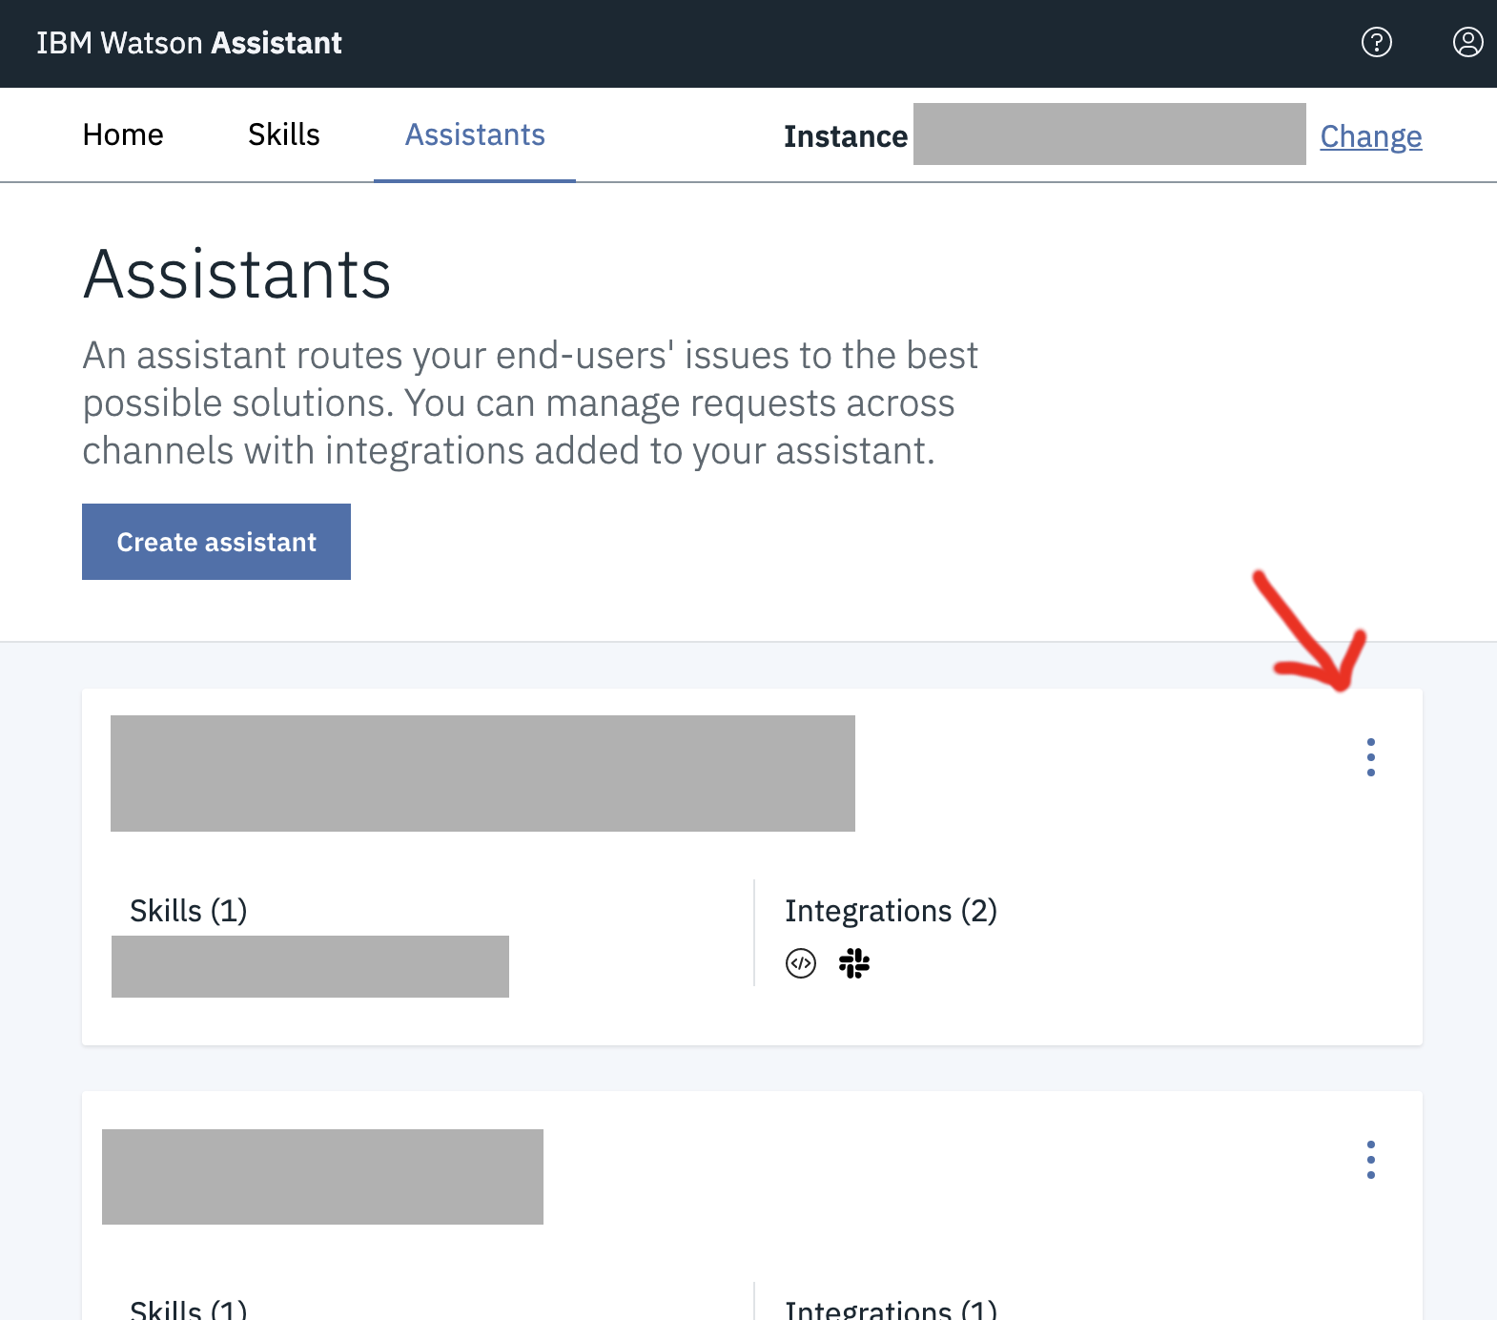Click the Slack integration icon
The width and height of the screenshot is (1497, 1320).
pos(854,963)
